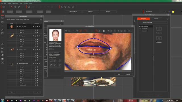Click the Undo icon in main toolbar
This screenshot has height=102, width=182.
(4, 7)
